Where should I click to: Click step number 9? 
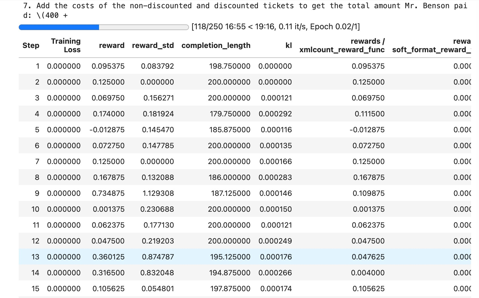pyautogui.click(x=37, y=193)
